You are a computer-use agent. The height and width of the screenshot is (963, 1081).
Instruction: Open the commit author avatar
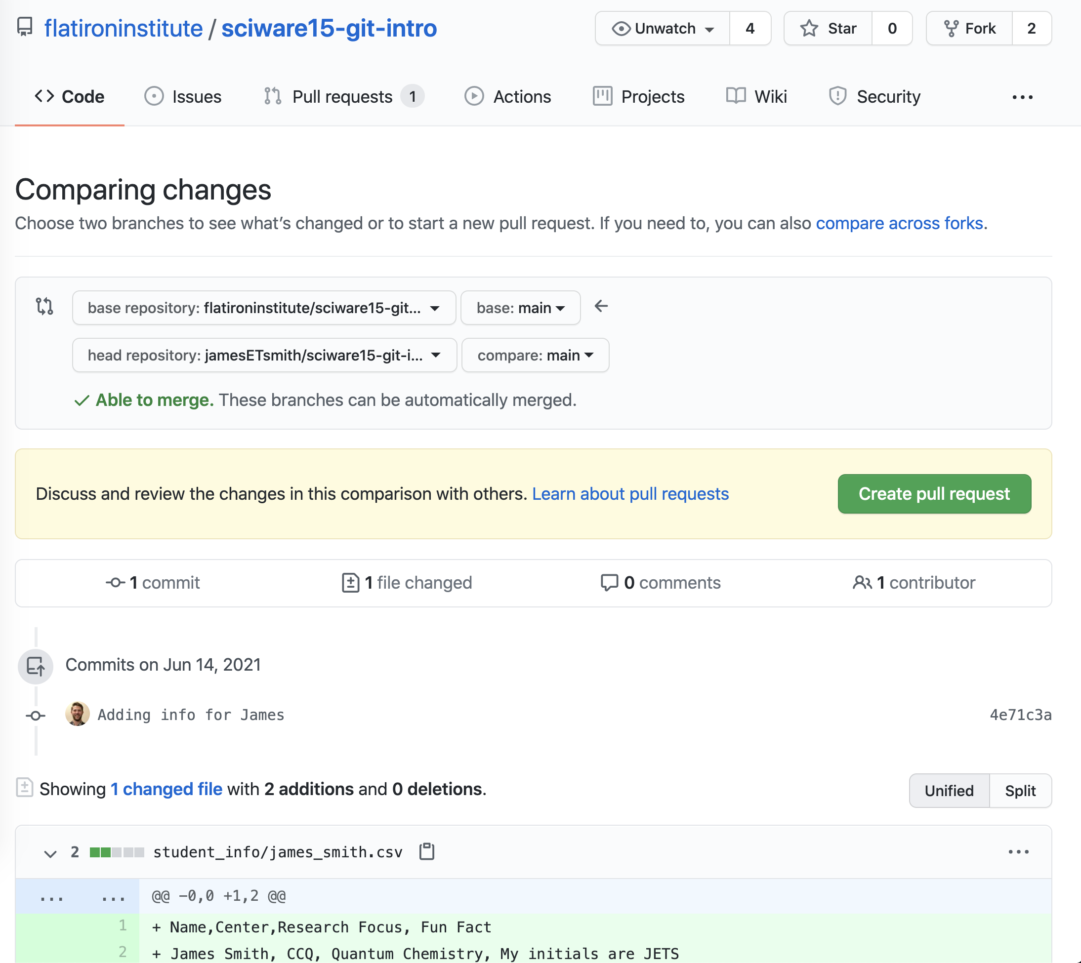[77, 714]
